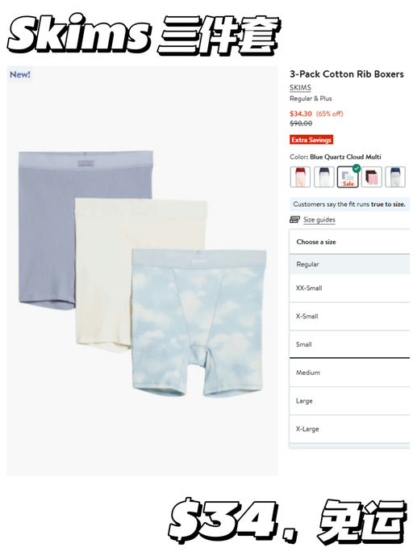This screenshot has width=413, height=552.
Task: Choose size Small
Action: pyautogui.click(x=349, y=344)
